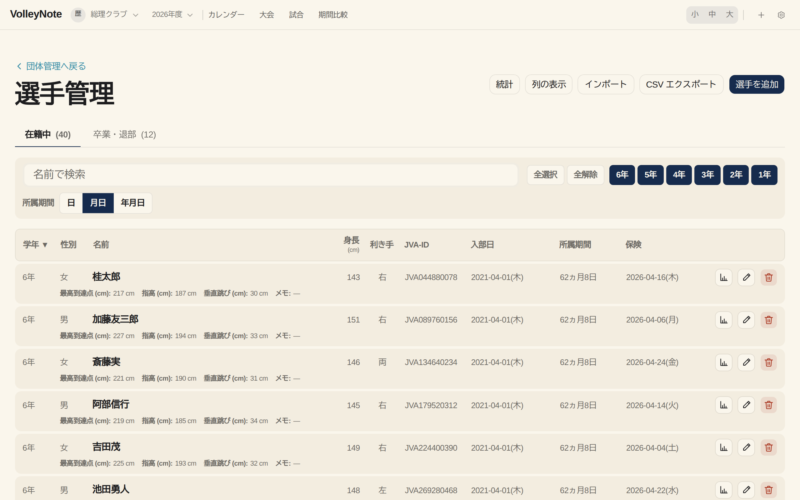The image size is (800, 500).
Task: Open stats chart for 吉田茂
Action: click(x=724, y=447)
